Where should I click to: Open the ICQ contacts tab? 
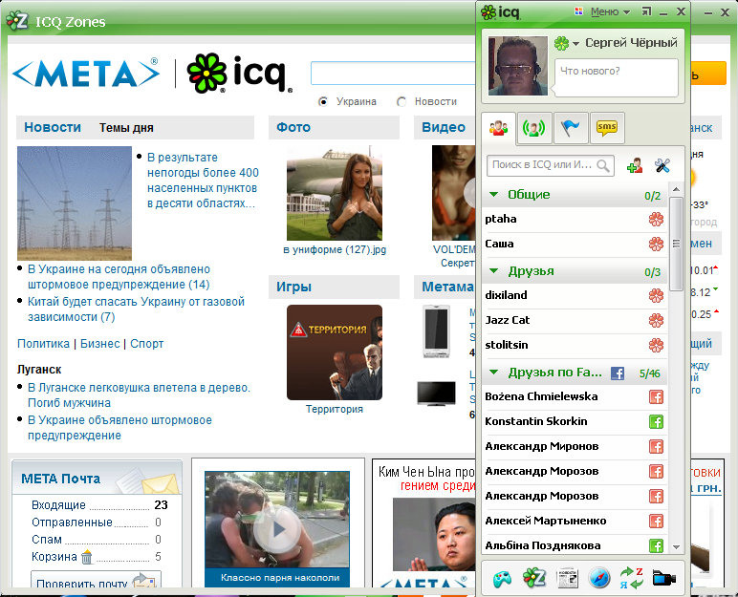coord(498,127)
